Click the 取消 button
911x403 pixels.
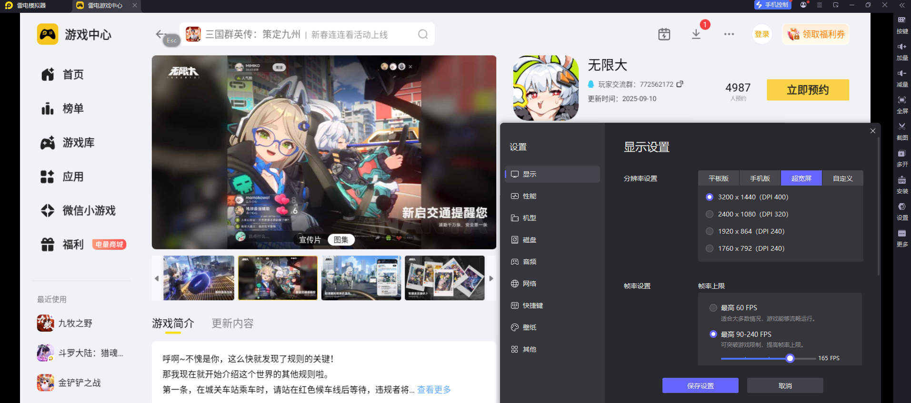(x=785, y=385)
